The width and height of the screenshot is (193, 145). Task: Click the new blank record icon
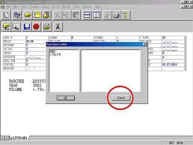point(6,15)
